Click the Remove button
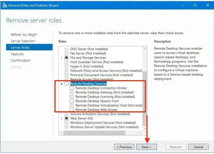Viewport: 214px width, 154px height. (176, 147)
